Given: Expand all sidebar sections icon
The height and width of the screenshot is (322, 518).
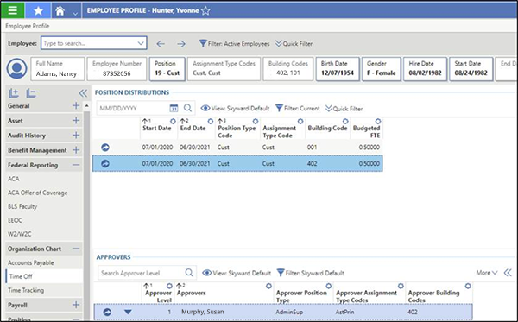Looking at the screenshot, I should point(14,93).
